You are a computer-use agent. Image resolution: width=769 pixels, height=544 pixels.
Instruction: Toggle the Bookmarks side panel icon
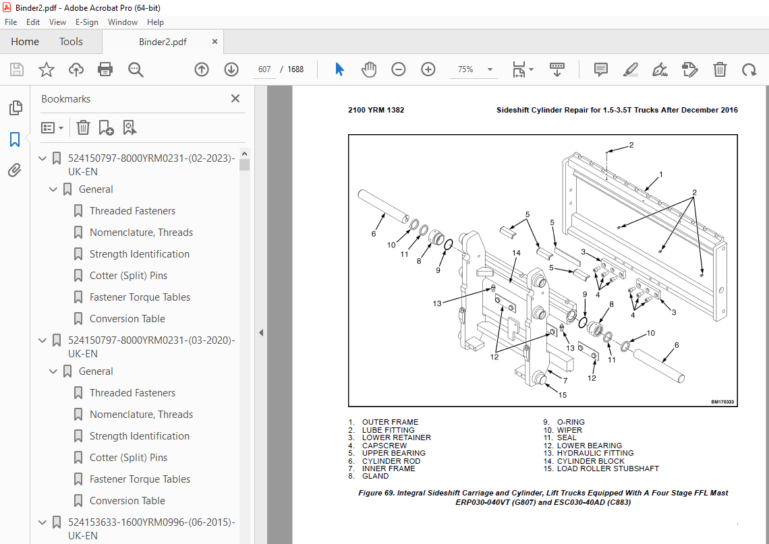tap(16, 139)
